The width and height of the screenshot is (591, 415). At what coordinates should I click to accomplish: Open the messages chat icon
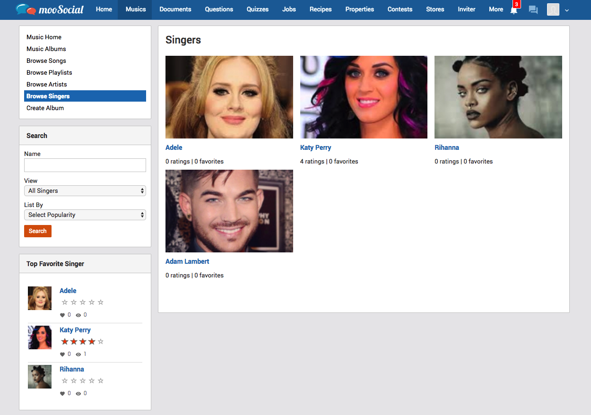coord(533,9)
